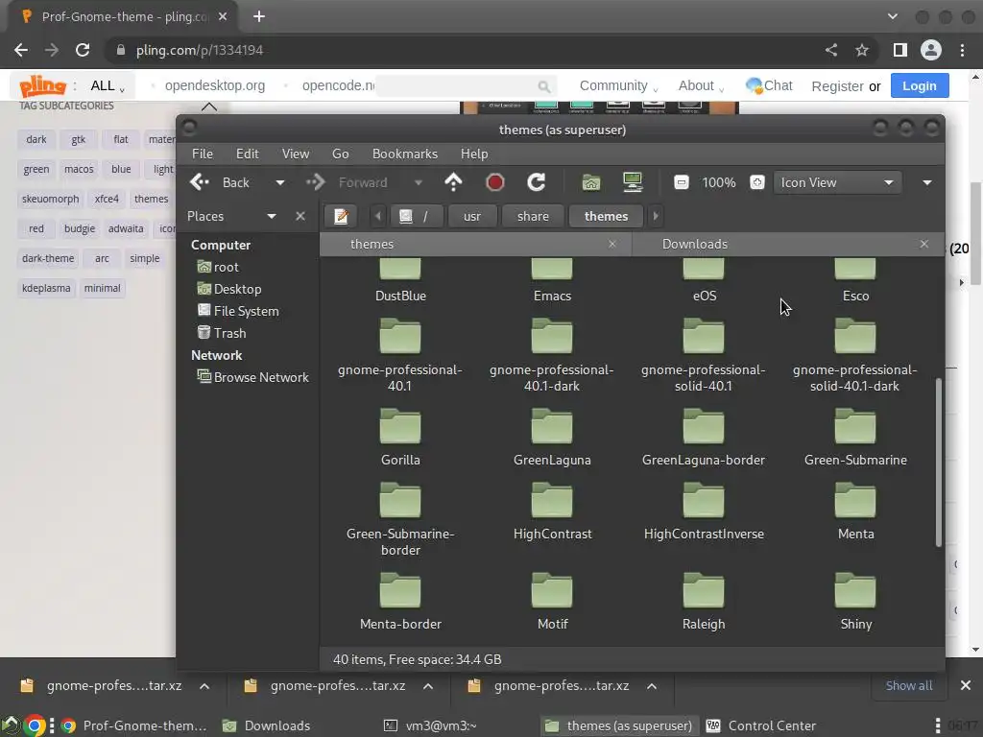Viewport: 983px width, 737px height.
Task: Switch to the Downloads tab in the file manager
Action: point(695,244)
